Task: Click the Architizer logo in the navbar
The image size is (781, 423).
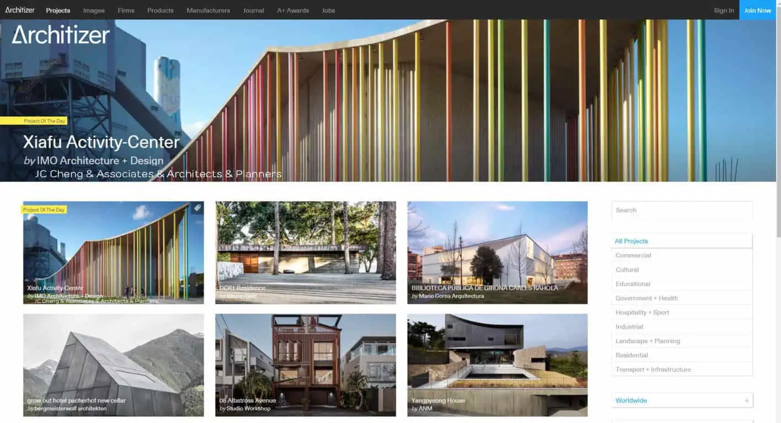Action: (20, 10)
